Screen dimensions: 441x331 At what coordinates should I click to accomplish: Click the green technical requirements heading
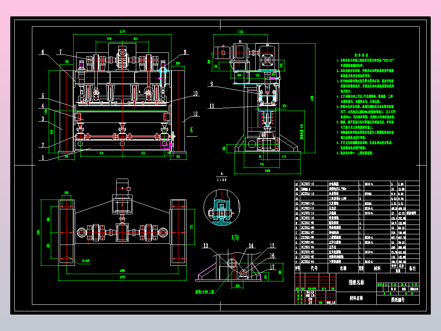point(361,55)
